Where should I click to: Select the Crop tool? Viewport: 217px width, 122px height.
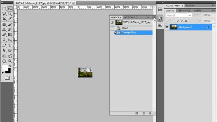tap(4, 19)
